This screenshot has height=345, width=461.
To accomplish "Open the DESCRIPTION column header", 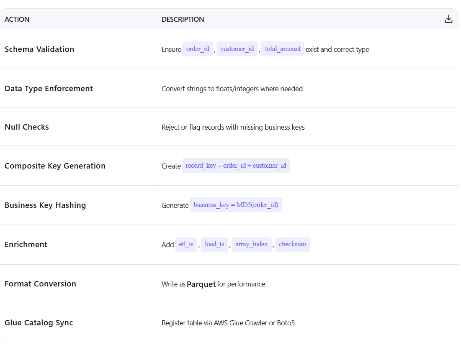I will [183, 19].
